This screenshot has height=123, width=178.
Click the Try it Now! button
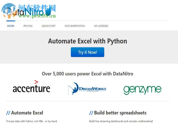(x=88, y=52)
